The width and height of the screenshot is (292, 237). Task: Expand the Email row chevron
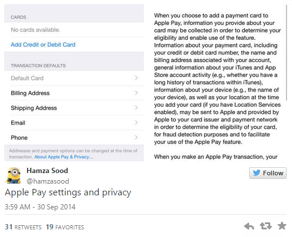(136, 123)
